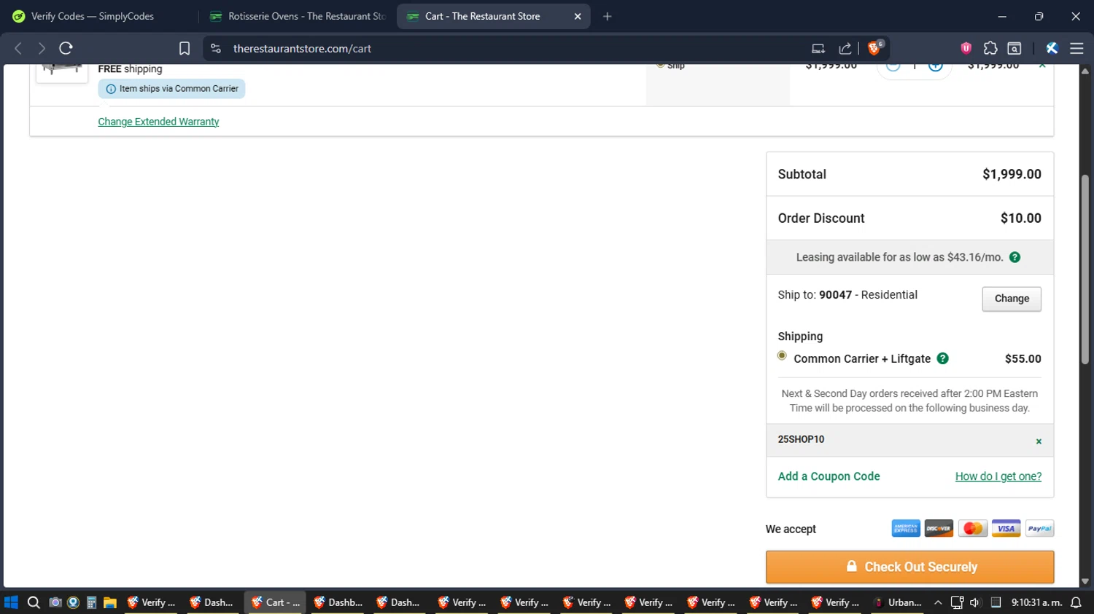Open the blue X profile icon

click(x=1052, y=49)
